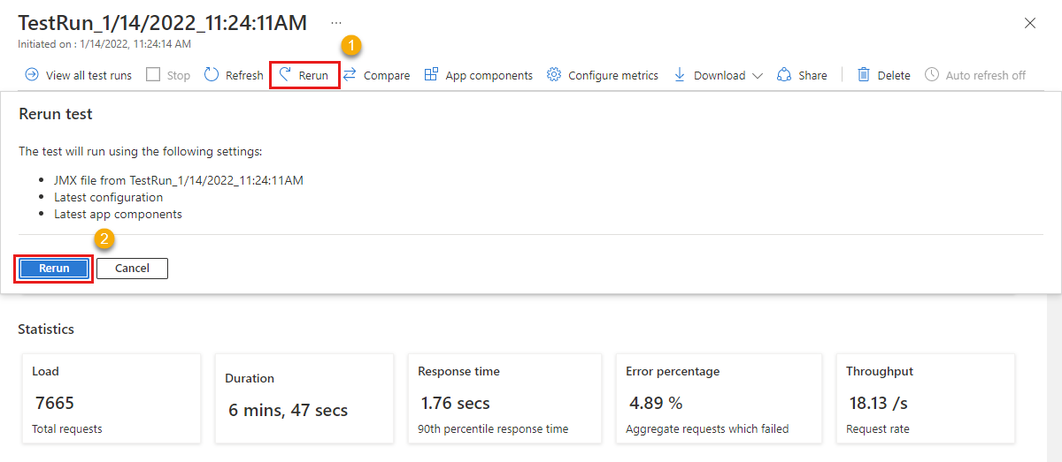This screenshot has width=1062, height=462.
Task: Close the test run pane
Action: pyautogui.click(x=1030, y=23)
